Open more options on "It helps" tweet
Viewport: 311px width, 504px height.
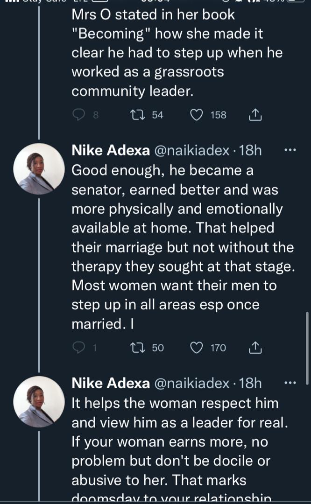290,383
